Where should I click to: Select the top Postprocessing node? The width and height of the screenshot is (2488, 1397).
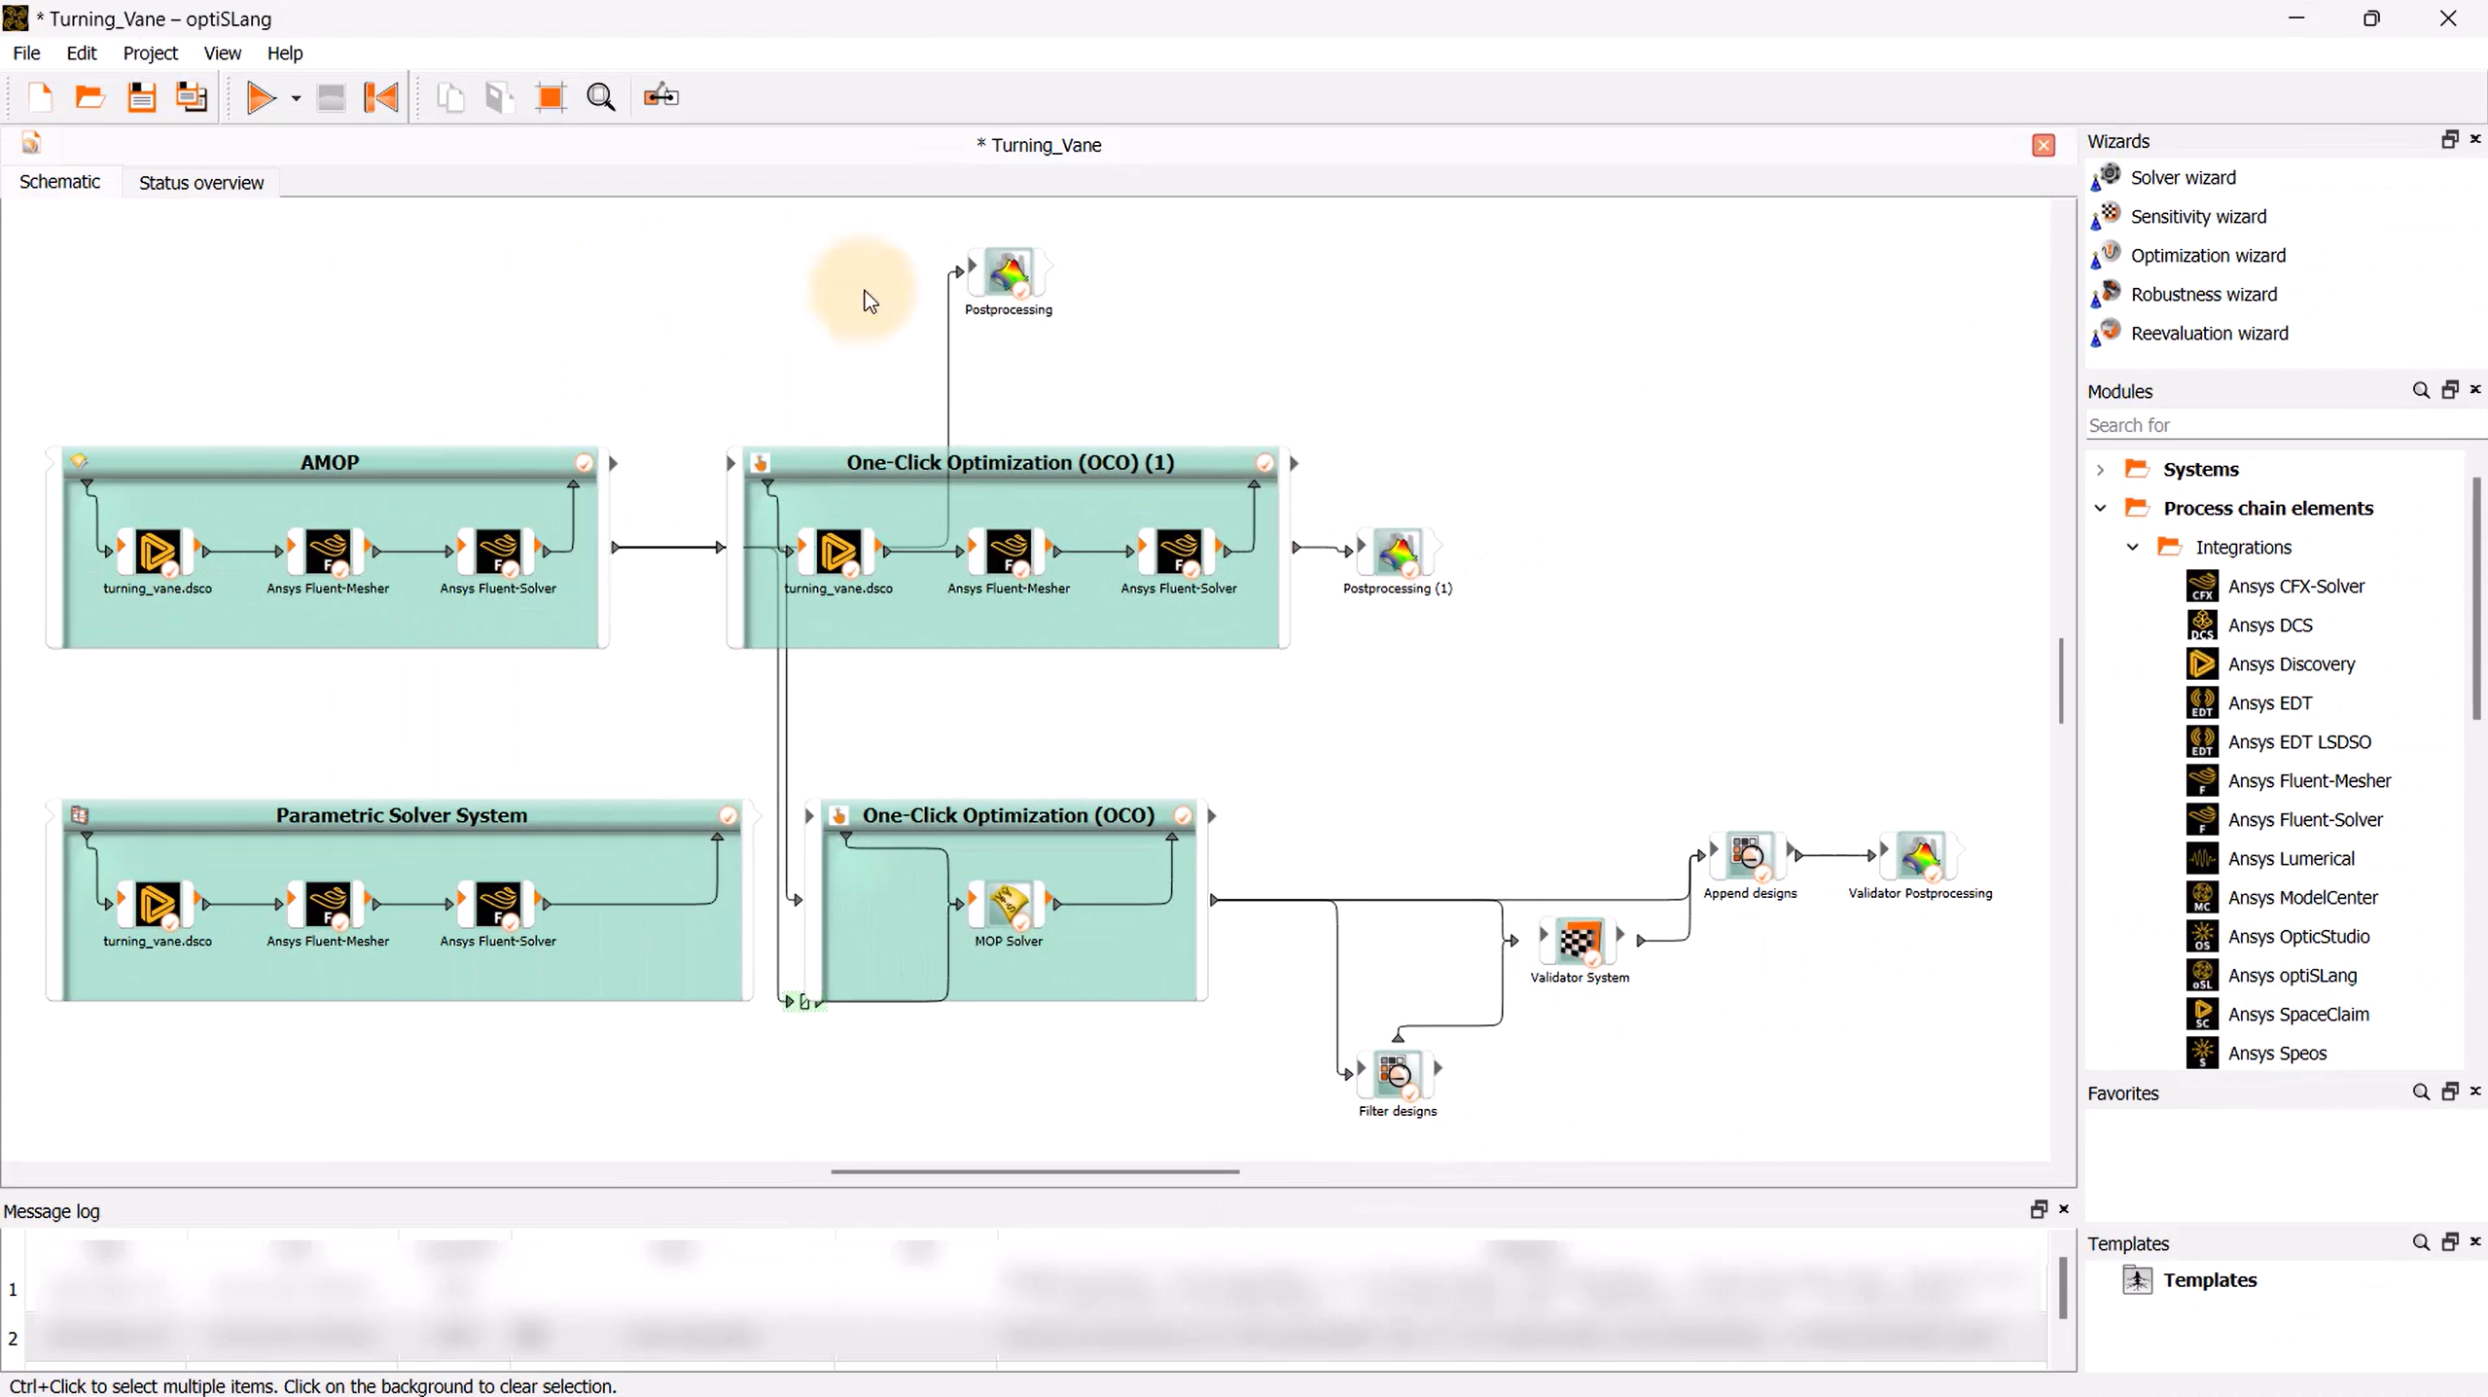(x=1009, y=272)
